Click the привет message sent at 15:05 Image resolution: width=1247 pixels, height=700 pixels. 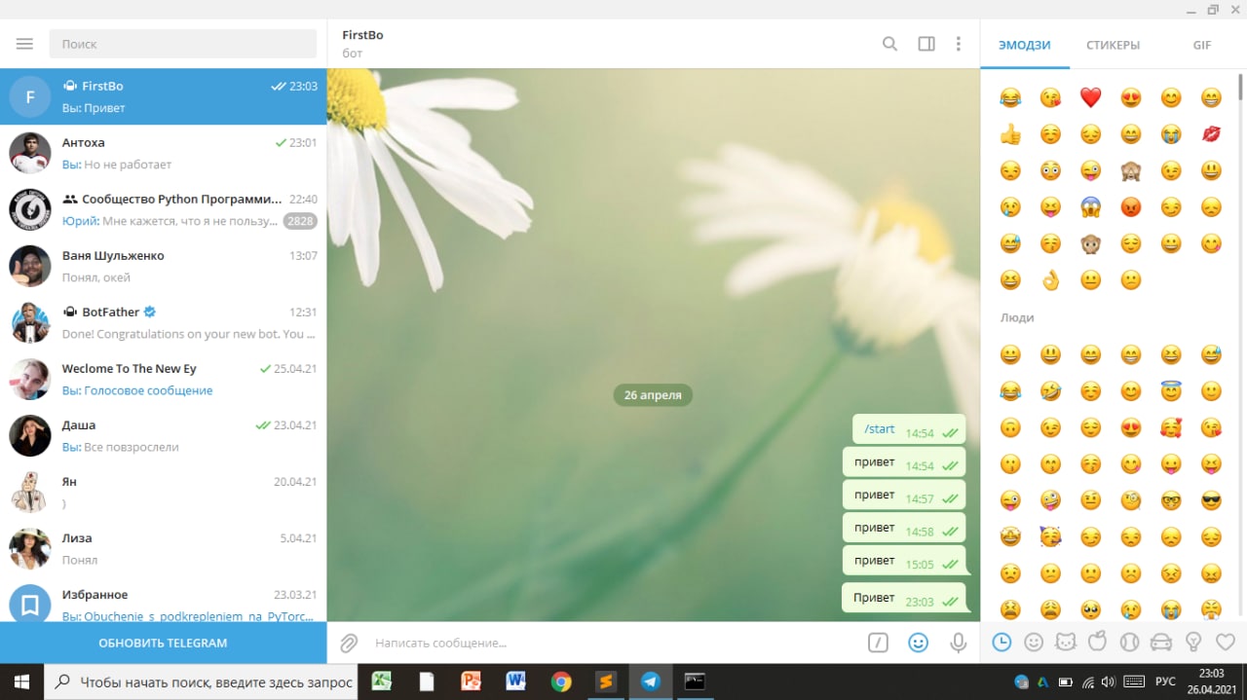904,561
